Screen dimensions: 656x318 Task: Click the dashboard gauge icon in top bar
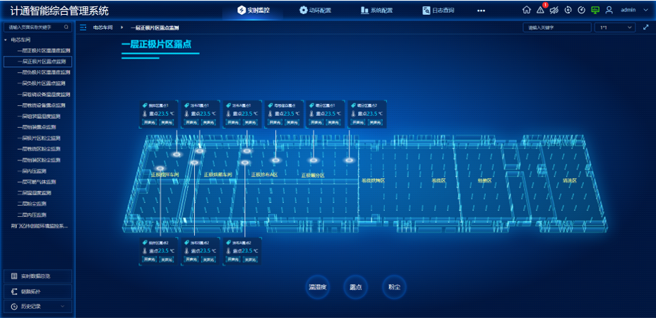[581, 11]
